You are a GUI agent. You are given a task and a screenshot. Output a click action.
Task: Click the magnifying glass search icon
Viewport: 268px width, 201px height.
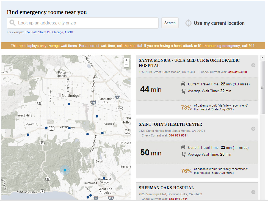[x=12, y=23]
